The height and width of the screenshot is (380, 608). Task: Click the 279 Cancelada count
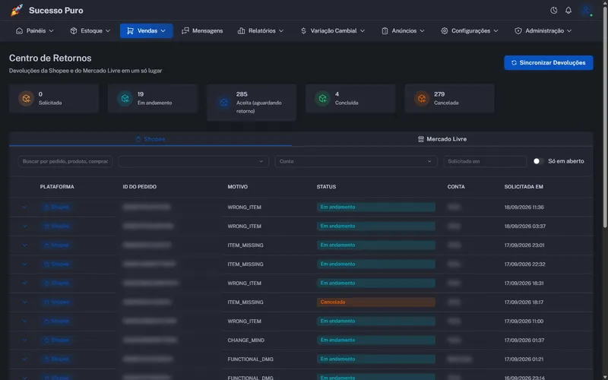[439, 94]
